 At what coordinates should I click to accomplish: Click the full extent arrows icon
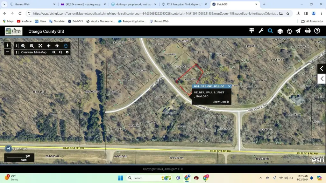pyautogui.click(x=40, y=46)
